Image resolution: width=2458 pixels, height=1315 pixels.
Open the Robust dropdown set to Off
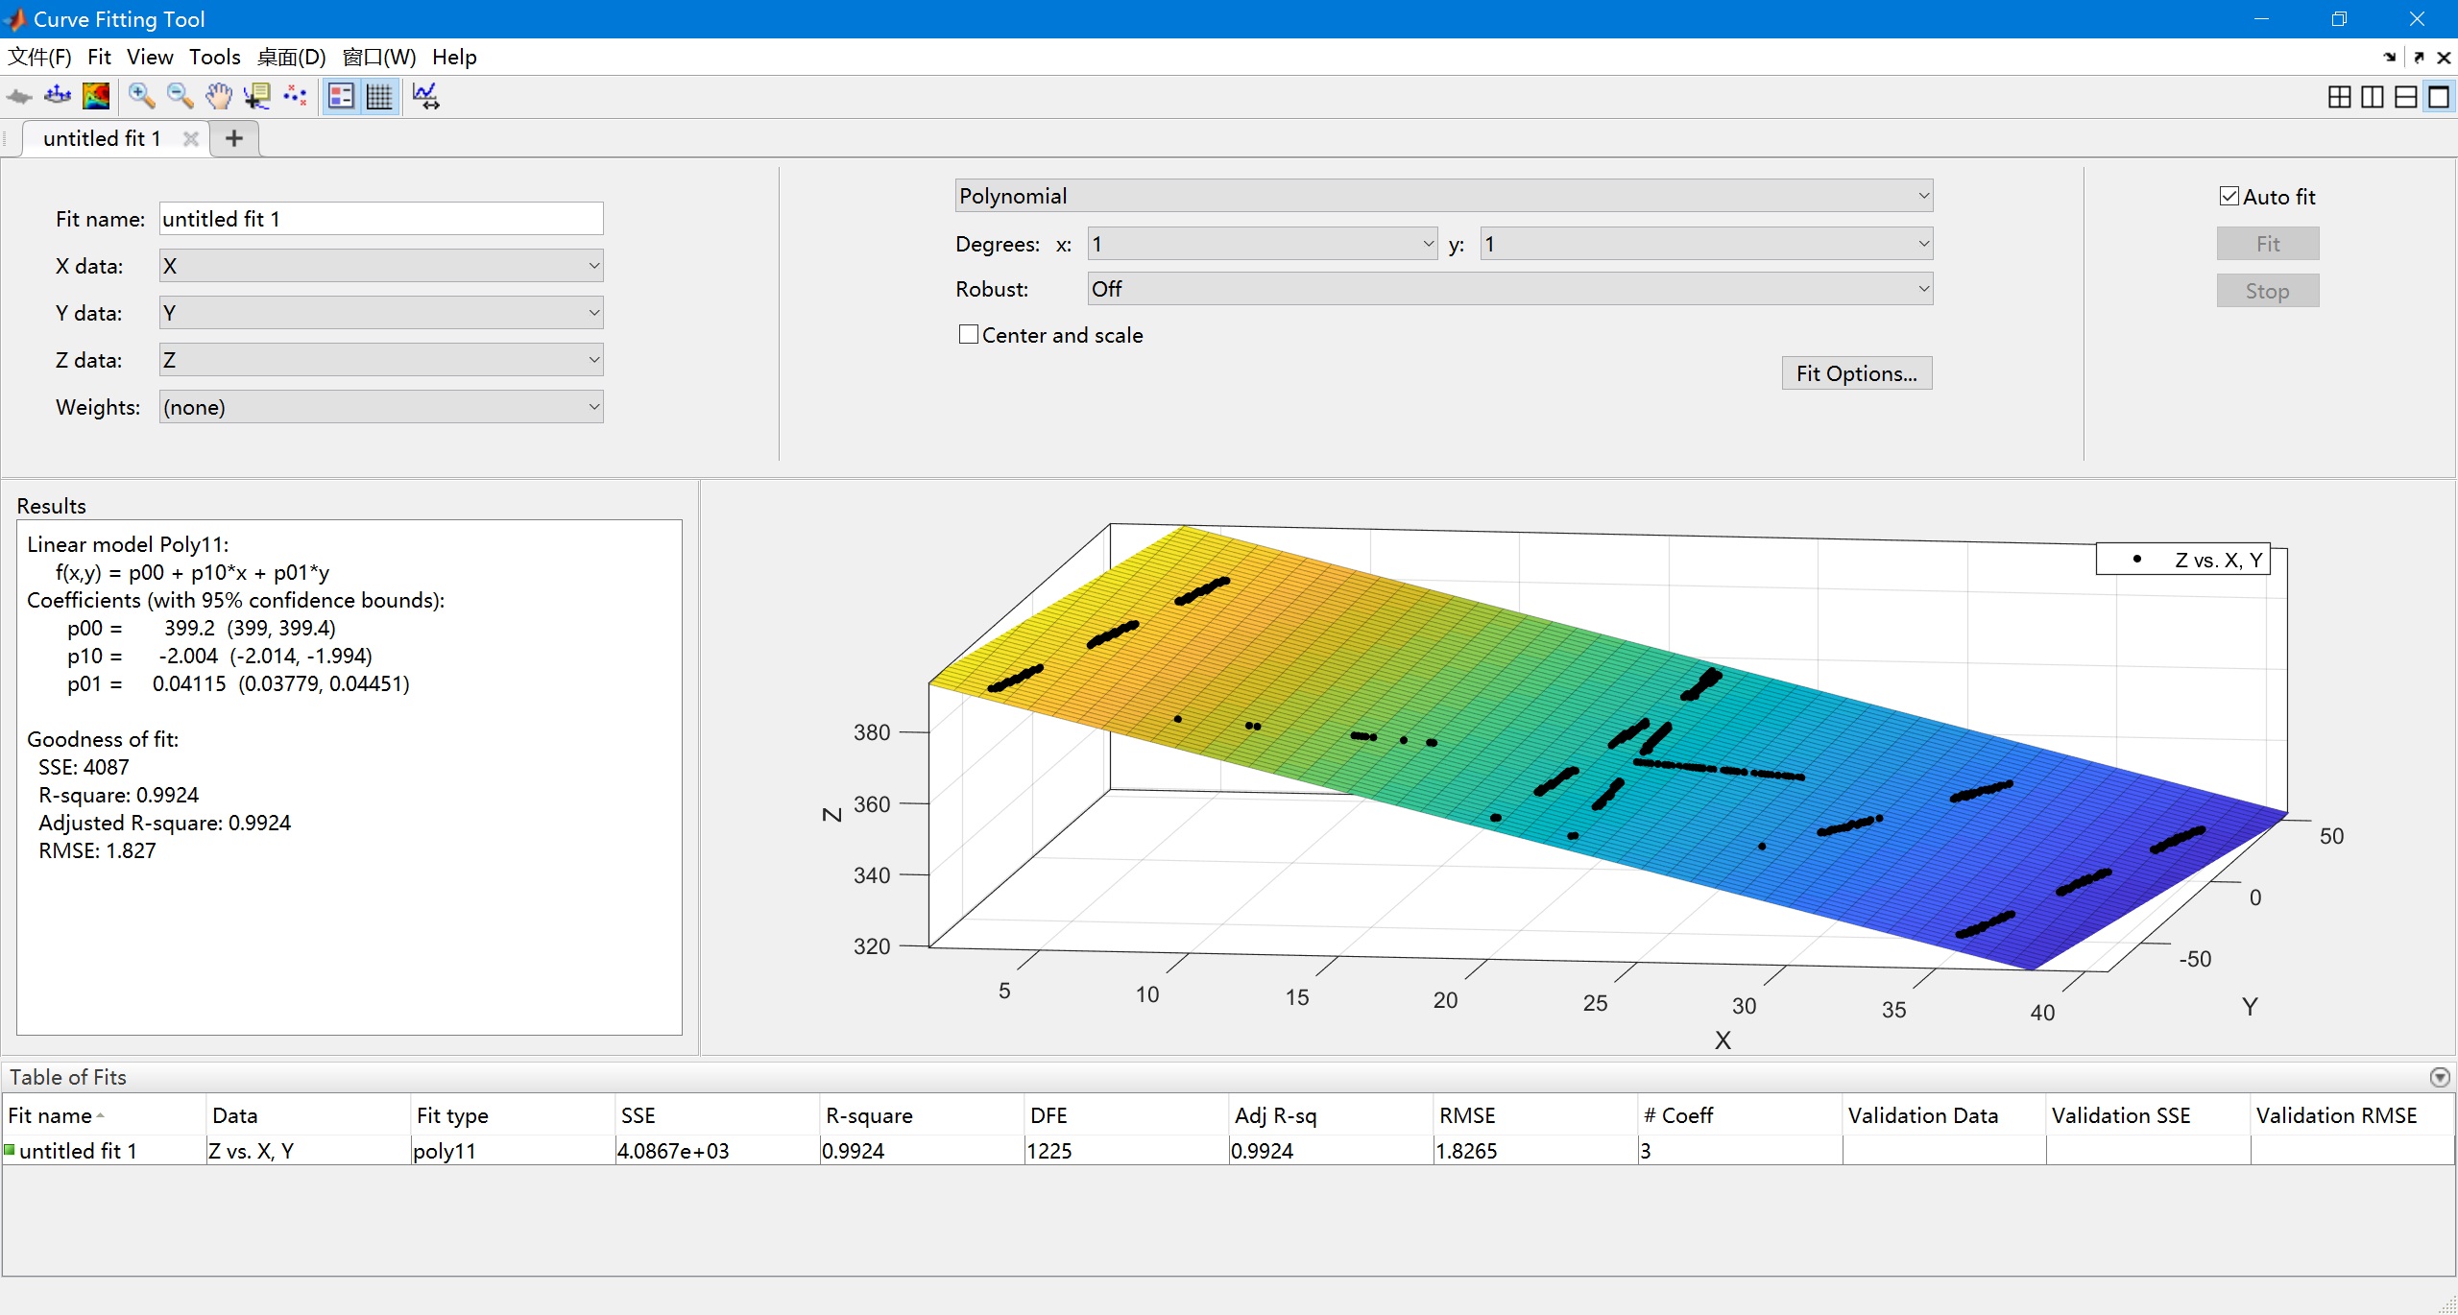point(1509,289)
